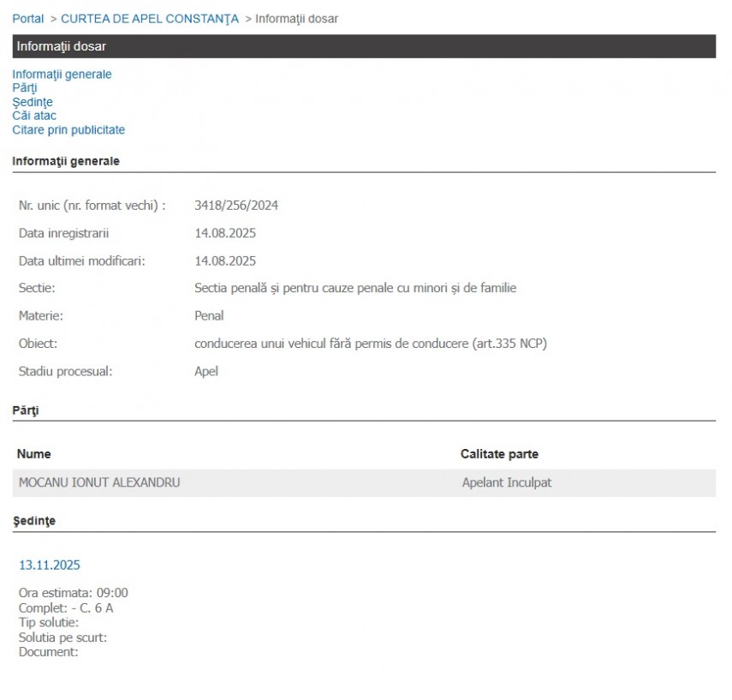This screenshot has width=732, height=700.
Task: Click the Ora estimata: 09:00 line
Action: (x=74, y=593)
